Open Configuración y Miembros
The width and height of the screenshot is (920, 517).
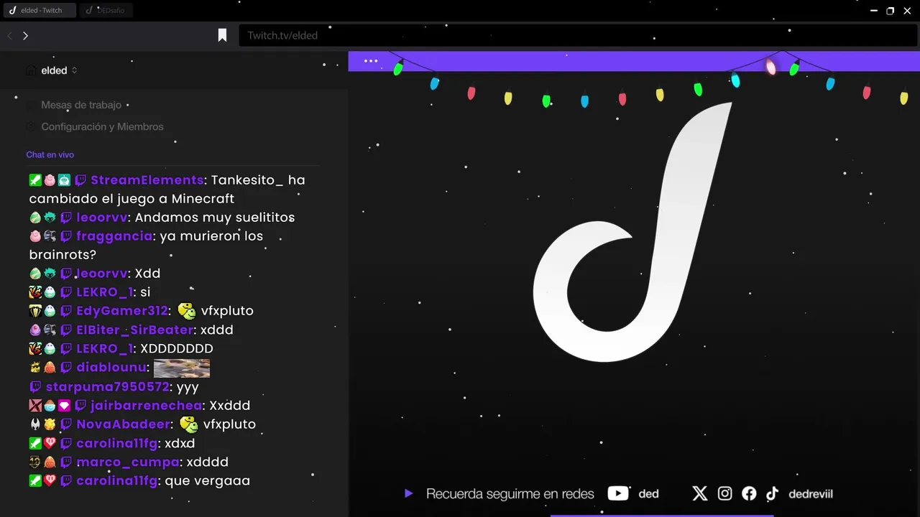tap(102, 126)
